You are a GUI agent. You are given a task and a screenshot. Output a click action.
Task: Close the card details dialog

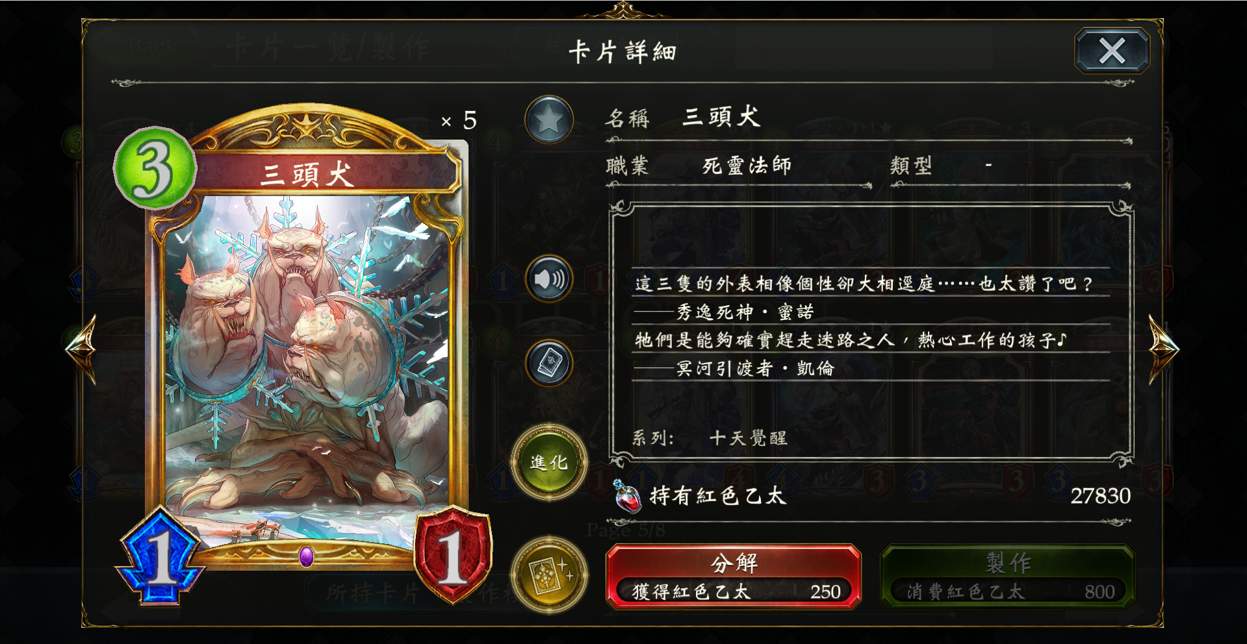coord(1112,51)
